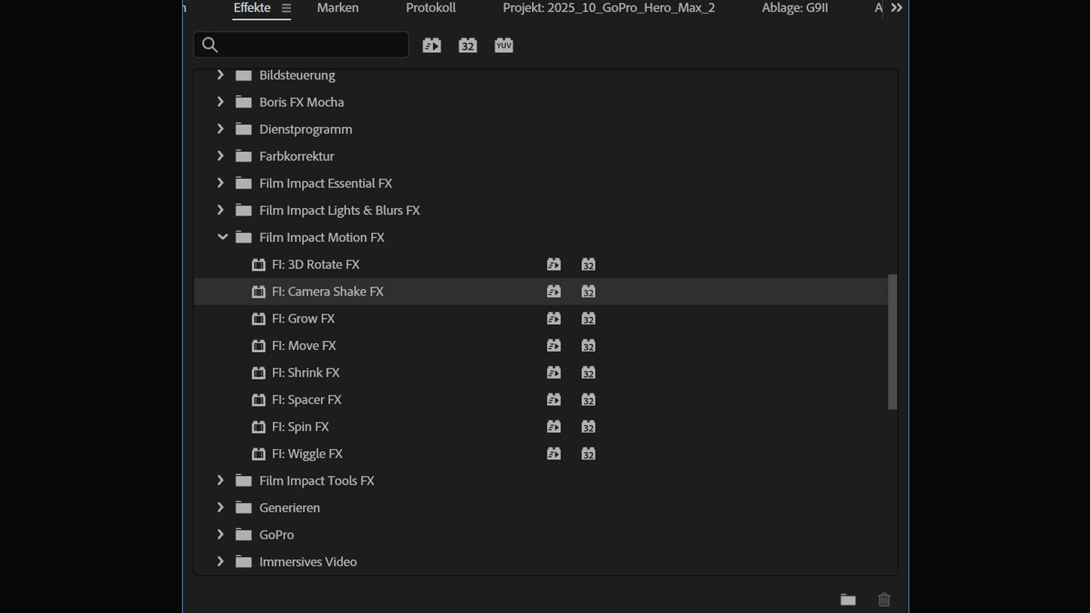Click the accelerated effect badge beside FI: Wiggle FX
This screenshot has width=1090, height=613.
[555, 454]
